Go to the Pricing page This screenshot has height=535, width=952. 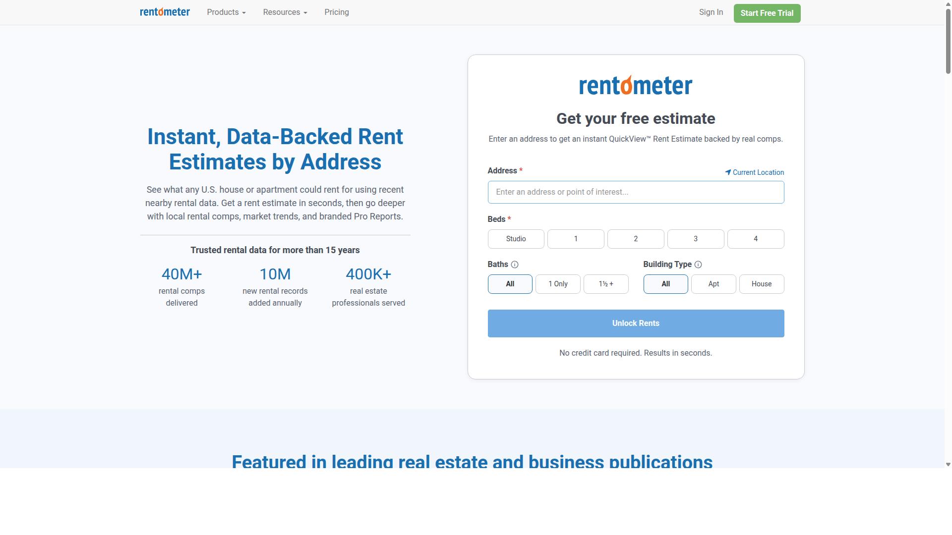tap(337, 12)
